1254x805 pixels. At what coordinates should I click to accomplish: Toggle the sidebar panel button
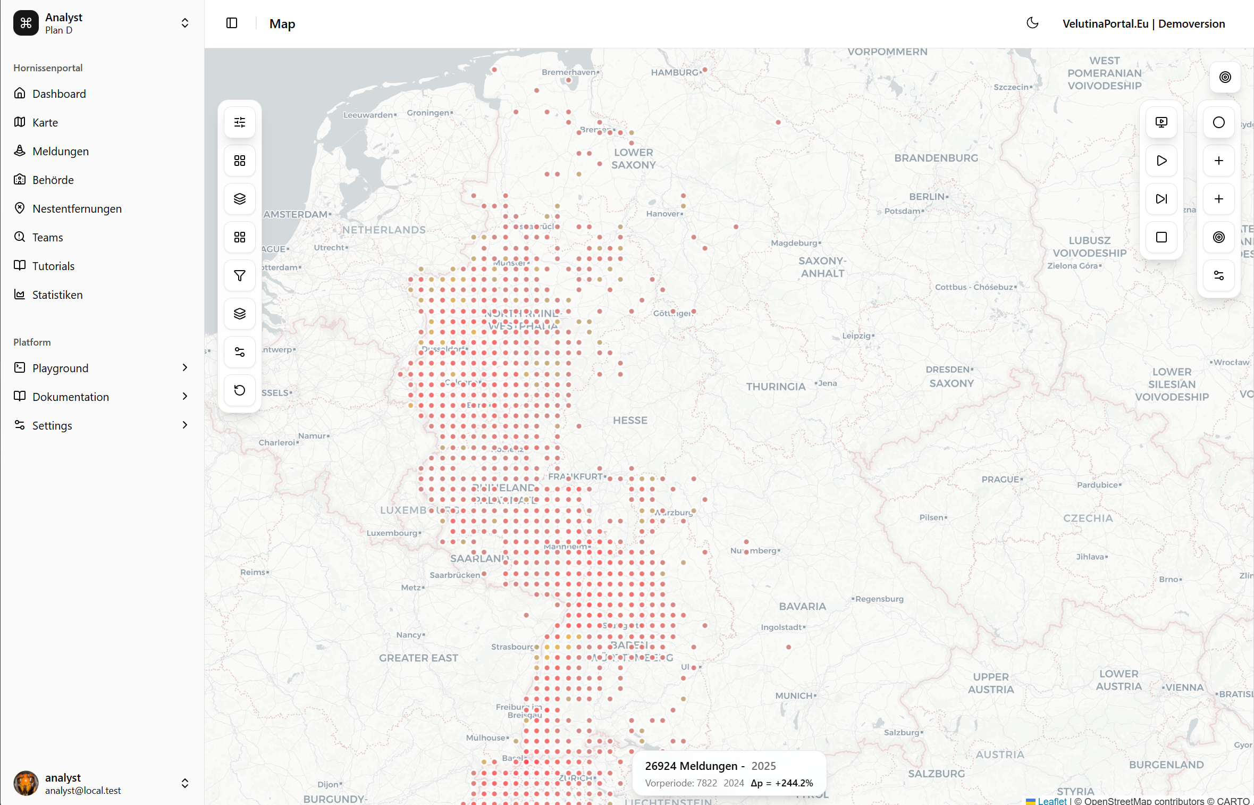(232, 23)
